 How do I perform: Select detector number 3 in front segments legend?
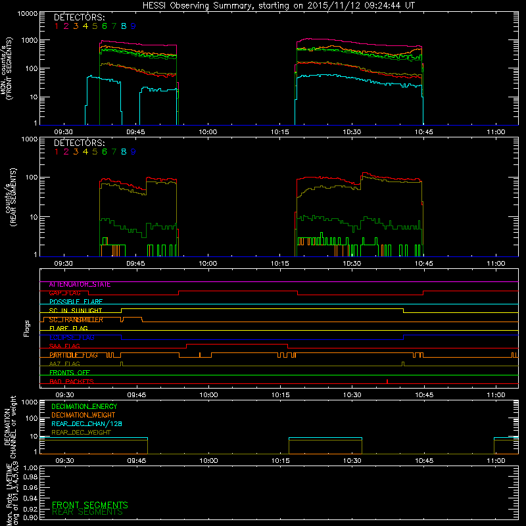pyautogui.click(x=76, y=26)
